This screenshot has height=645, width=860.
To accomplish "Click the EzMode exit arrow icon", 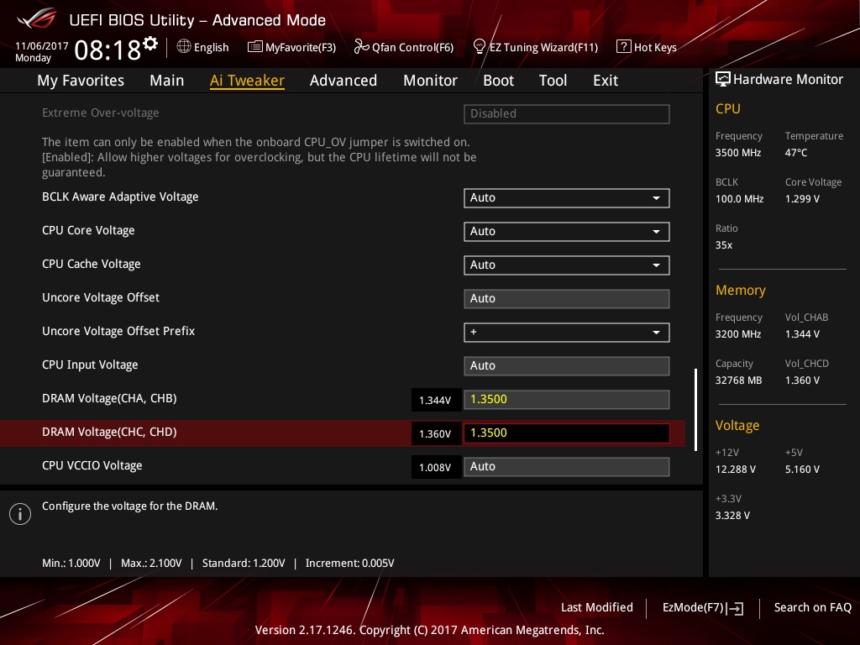I will (736, 608).
